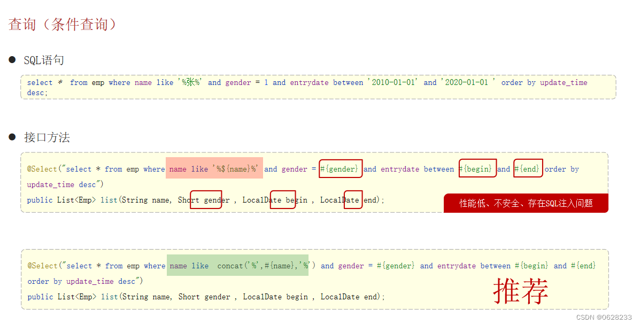Click the pink highlighted name like '%${name}%' clause
Viewport: 640px width, 325px height.
tap(214, 168)
